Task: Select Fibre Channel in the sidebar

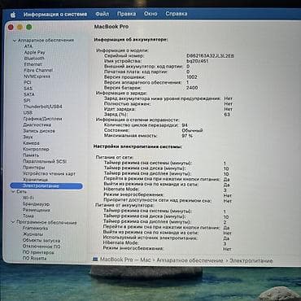Action: pyautogui.click(x=38, y=70)
